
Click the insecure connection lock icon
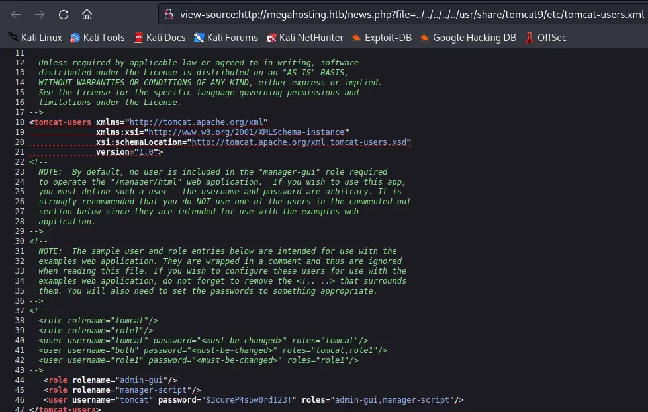click(169, 15)
